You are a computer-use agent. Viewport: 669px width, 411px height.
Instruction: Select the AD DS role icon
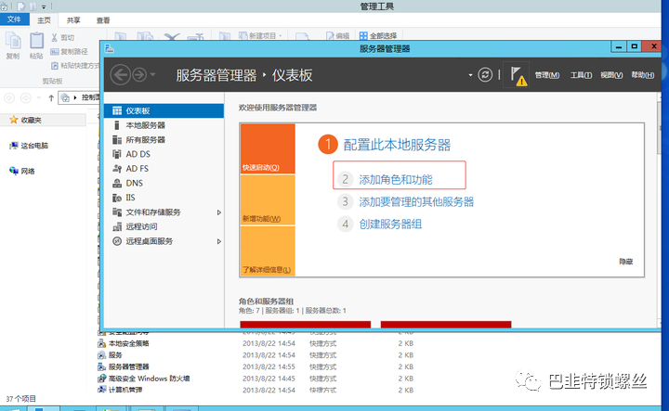[117, 154]
